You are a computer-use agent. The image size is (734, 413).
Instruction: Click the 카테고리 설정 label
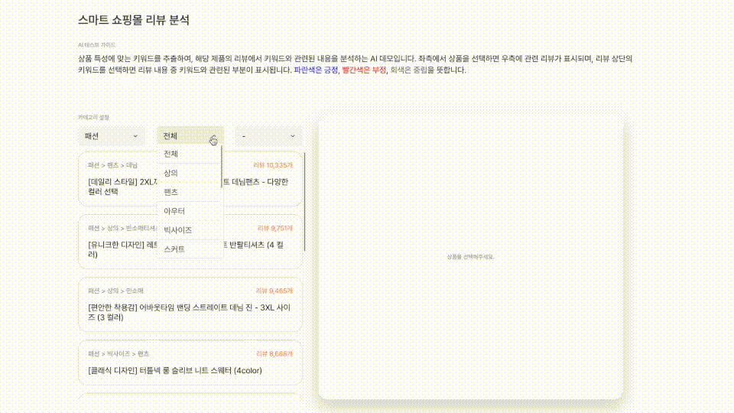[x=93, y=117]
